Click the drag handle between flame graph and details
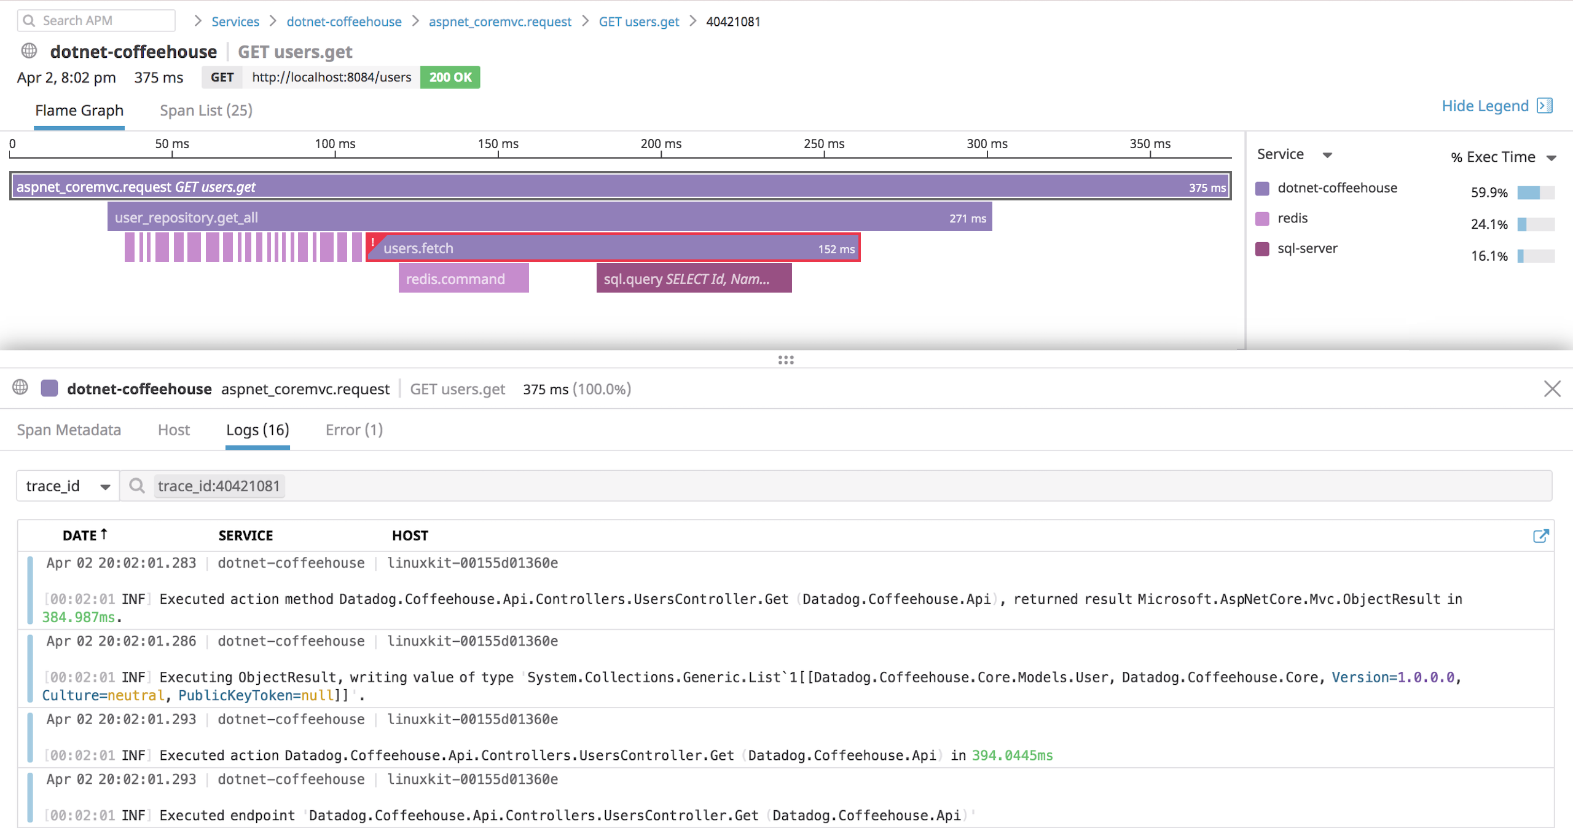 point(785,360)
